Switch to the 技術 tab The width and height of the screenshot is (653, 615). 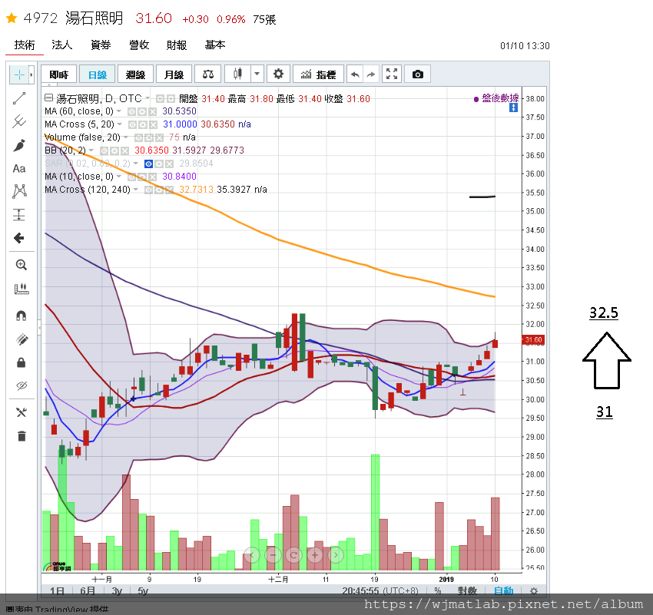[x=25, y=45]
